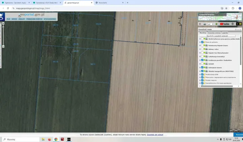
Task: Reload the page with browser refresh icon
Action: pyautogui.click(x=8, y=8)
